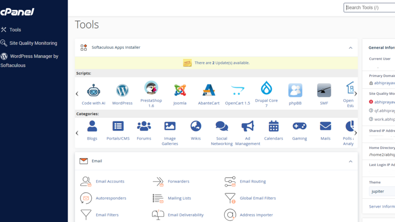Open the Server Information link
Screen dimensions: 395x222
tap(382, 206)
